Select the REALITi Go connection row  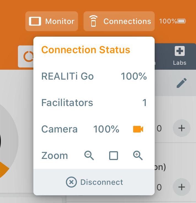click(94, 76)
